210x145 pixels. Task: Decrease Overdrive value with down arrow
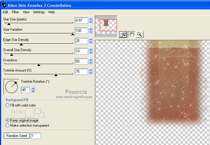[x=91, y=63]
